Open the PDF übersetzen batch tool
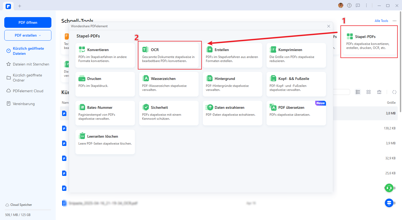 pyautogui.click(x=296, y=113)
